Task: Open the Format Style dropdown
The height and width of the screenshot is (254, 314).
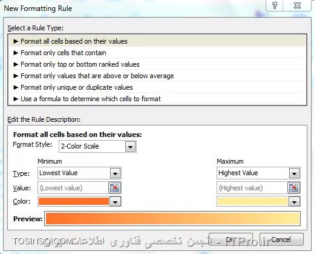Action: [x=130, y=147]
